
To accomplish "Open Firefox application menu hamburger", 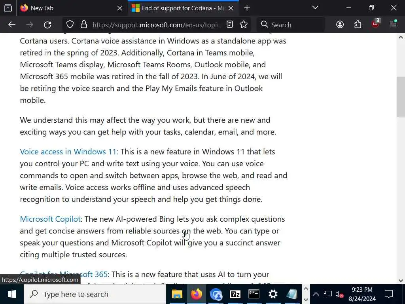I will tap(393, 24).
